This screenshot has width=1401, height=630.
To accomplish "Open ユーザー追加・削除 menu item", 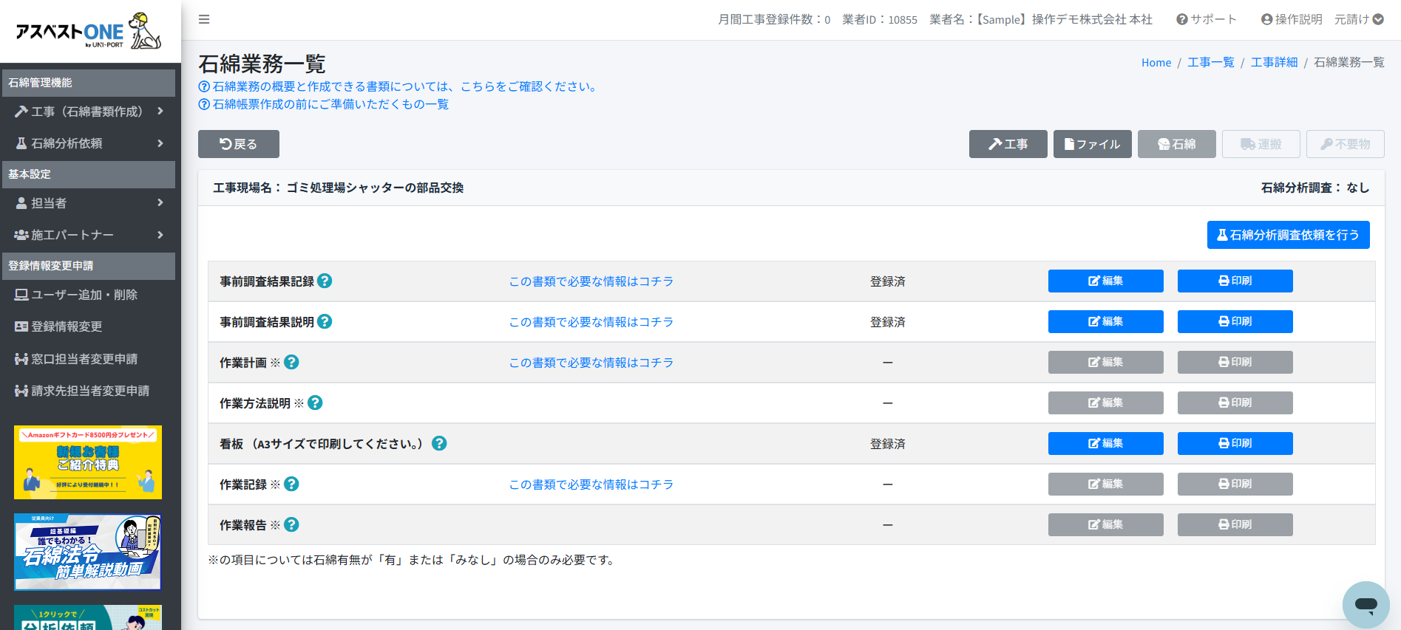I will pos(84,295).
